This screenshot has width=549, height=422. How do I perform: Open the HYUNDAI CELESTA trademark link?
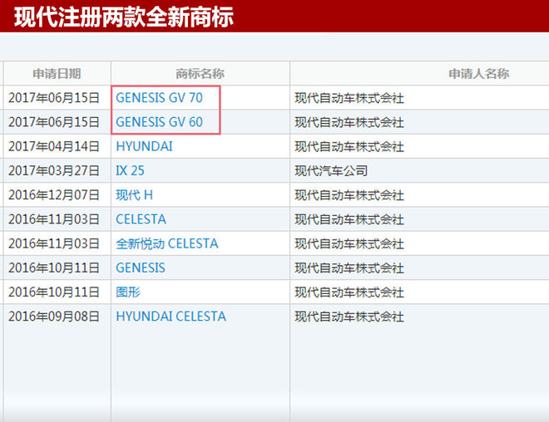tap(171, 316)
